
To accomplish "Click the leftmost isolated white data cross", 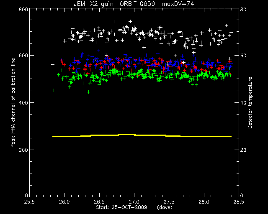I will tap(53, 64).
